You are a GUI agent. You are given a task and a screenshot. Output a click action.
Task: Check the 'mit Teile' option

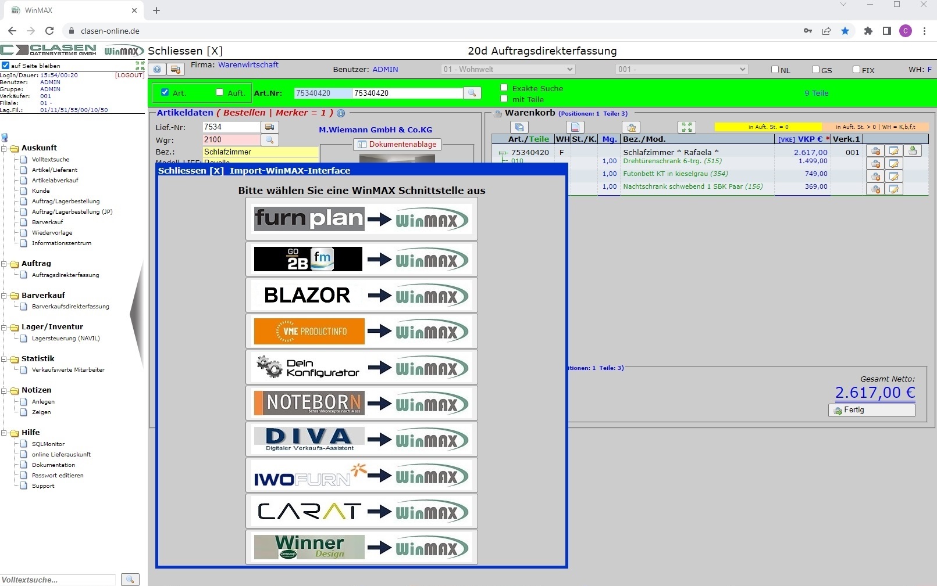point(504,99)
